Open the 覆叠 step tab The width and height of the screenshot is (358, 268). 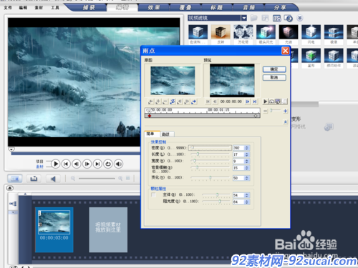click(x=185, y=8)
